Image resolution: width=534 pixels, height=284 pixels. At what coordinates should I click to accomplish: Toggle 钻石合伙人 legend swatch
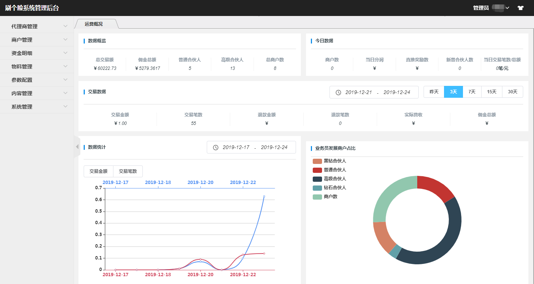[317, 188]
